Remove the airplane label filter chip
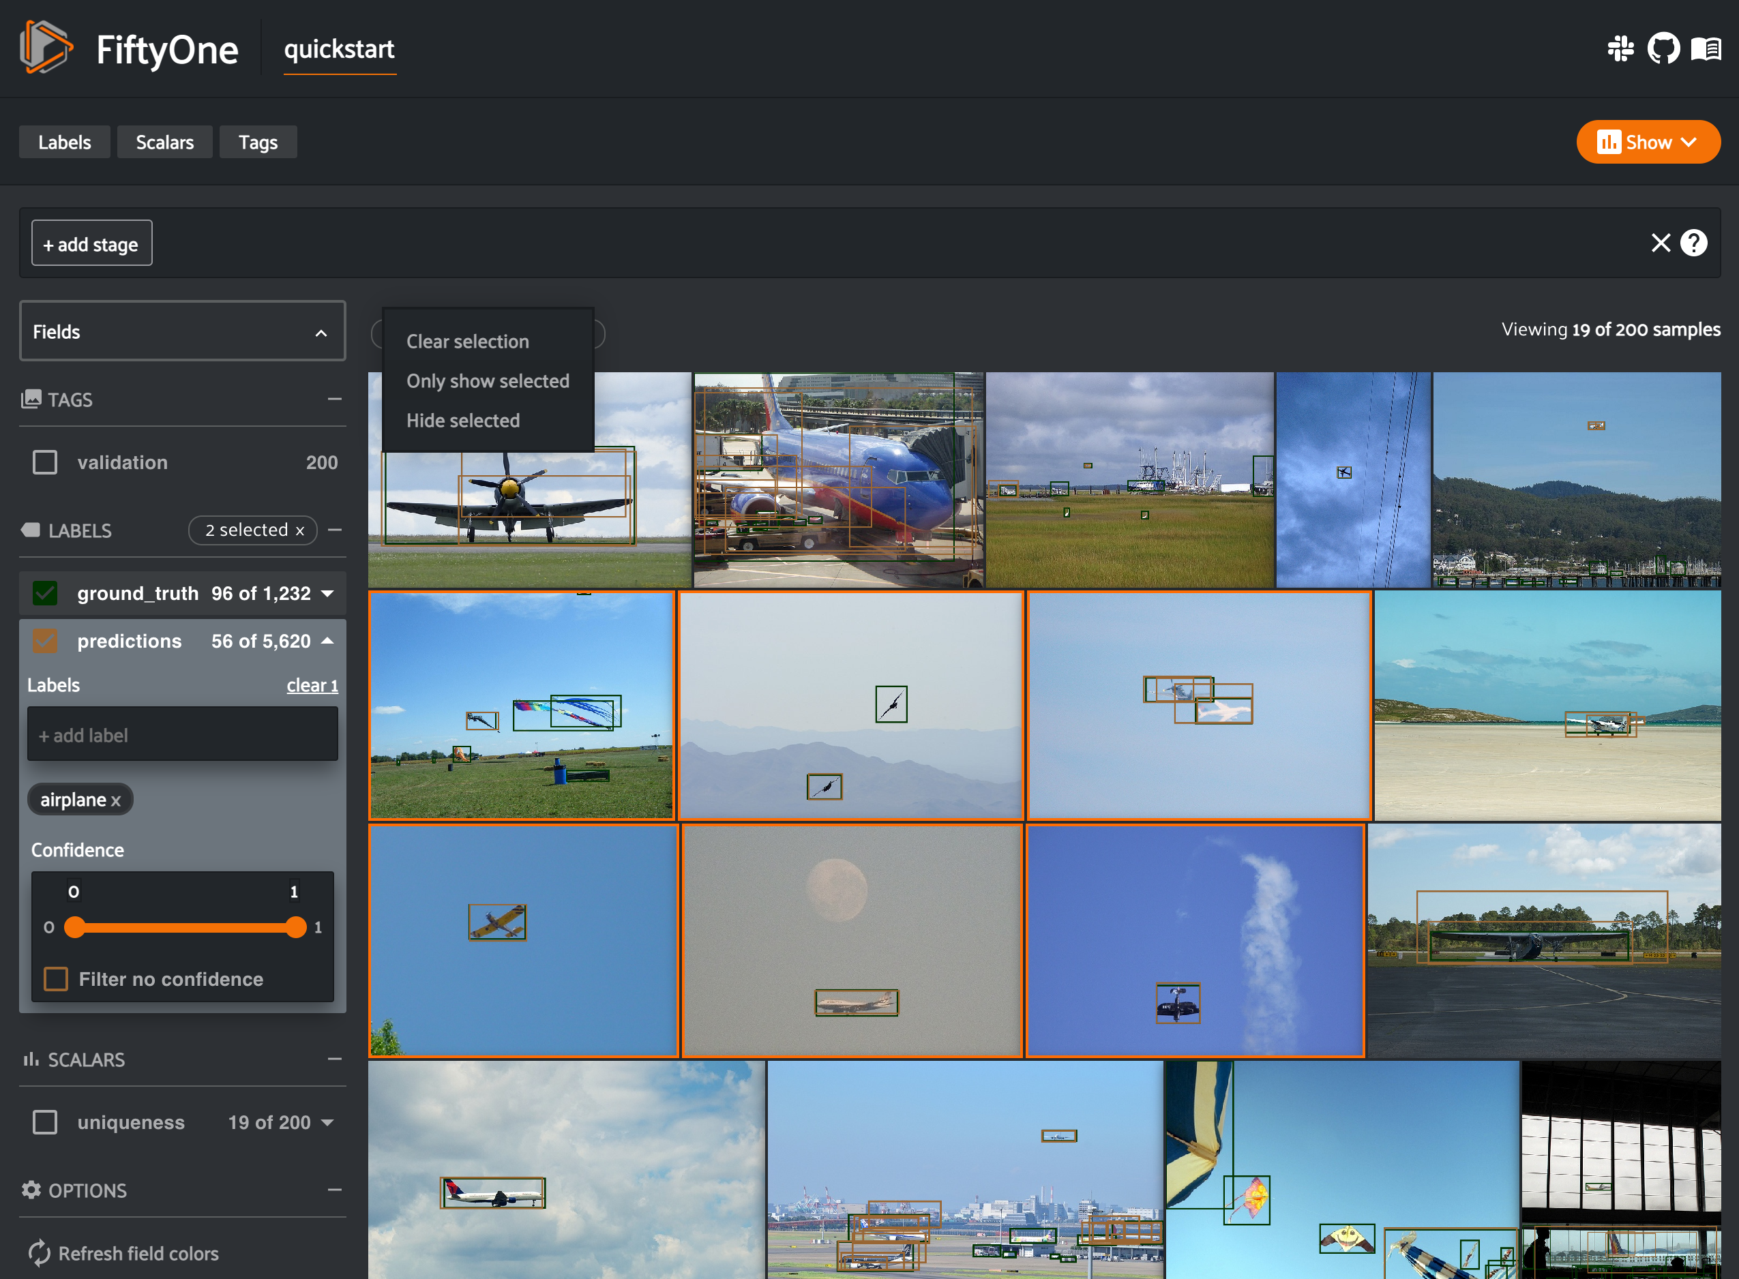 tap(115, 800)
